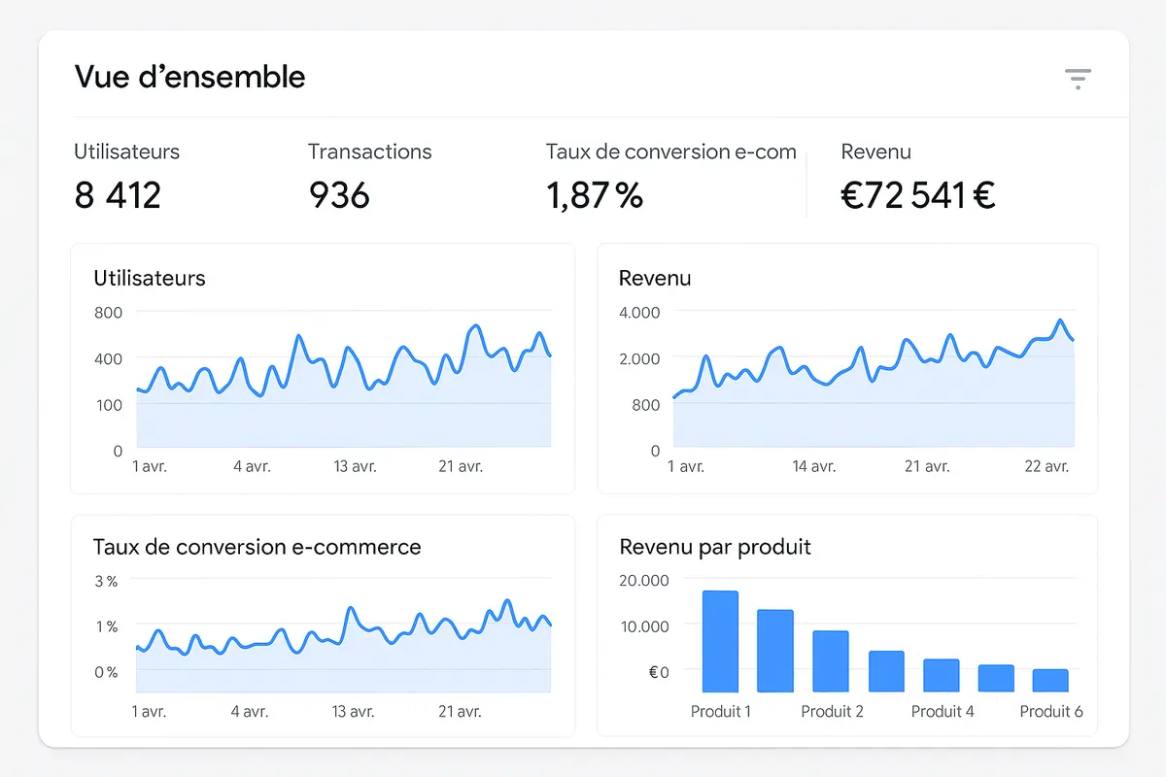
Task: Click the "Revenu par produit" chart title
Action: point(715,547)
